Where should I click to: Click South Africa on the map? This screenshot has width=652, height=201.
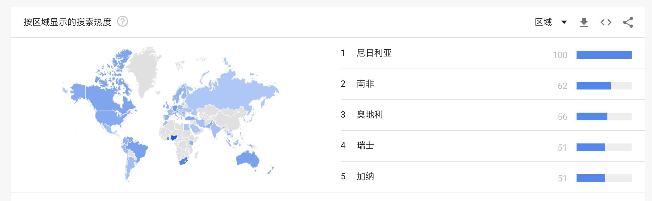pos(183,161)
